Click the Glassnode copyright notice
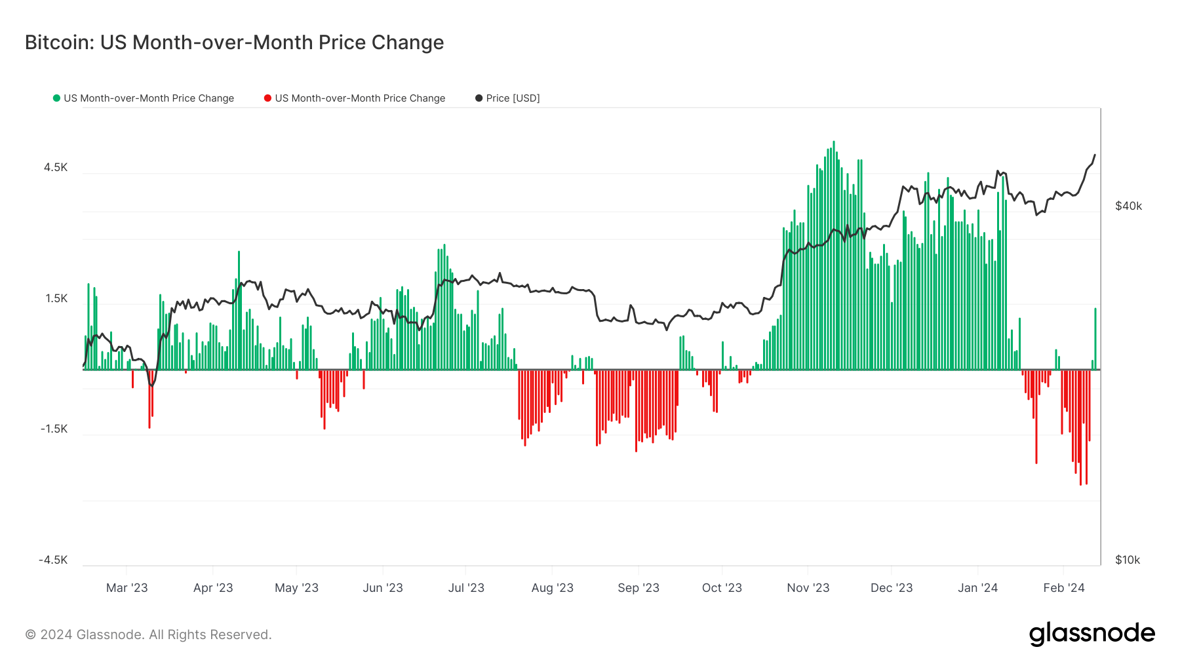 [x=148, y=635]
